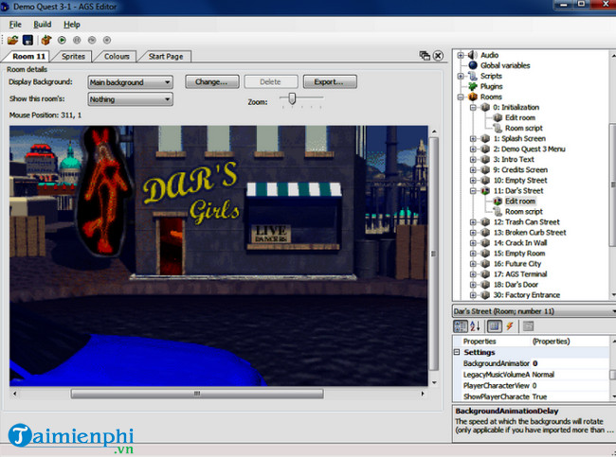This screenshot has height=457, width=616.
Task: Click the room view scroll down arrow
Action: point(434,382)
